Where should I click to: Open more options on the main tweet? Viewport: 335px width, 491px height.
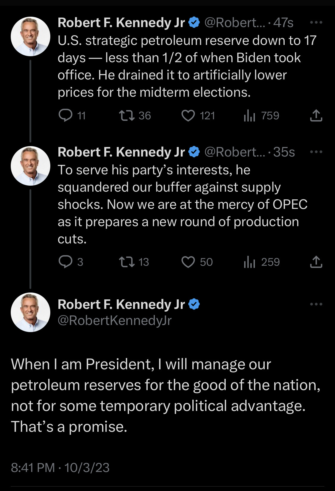(x=316, y=304)
